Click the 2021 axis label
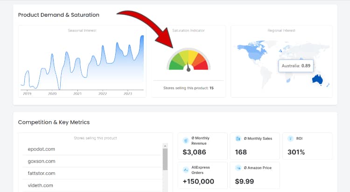The height and width of the screenshot is (192, 350). 77,93
